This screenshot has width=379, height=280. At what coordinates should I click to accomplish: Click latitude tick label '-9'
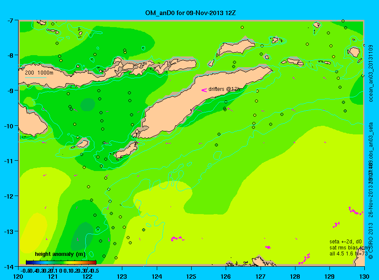coord(10,90)
